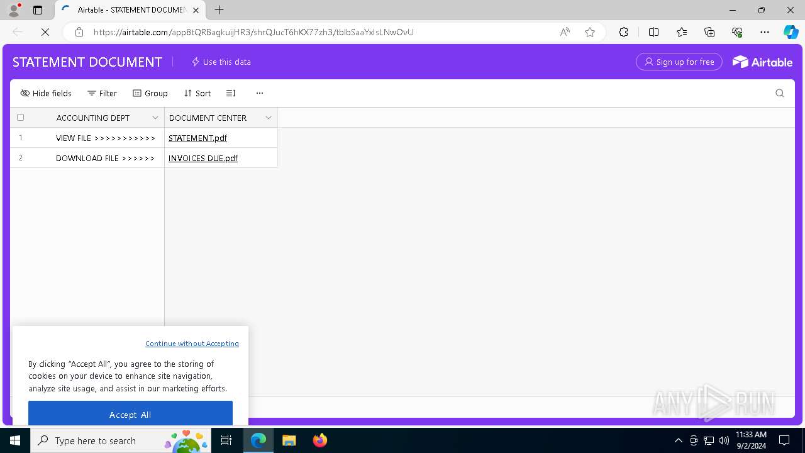Open Hide fields options
805x453 pixels.
pos(46,93)
